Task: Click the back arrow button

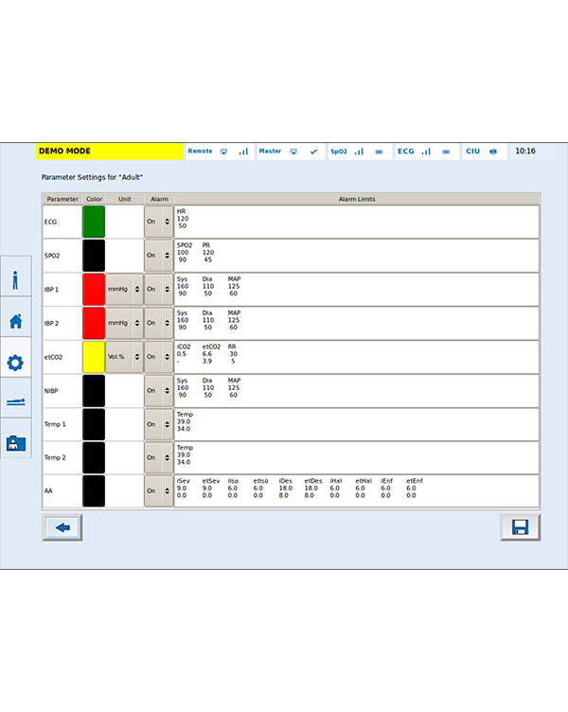Action: click(x=62, y=527)
